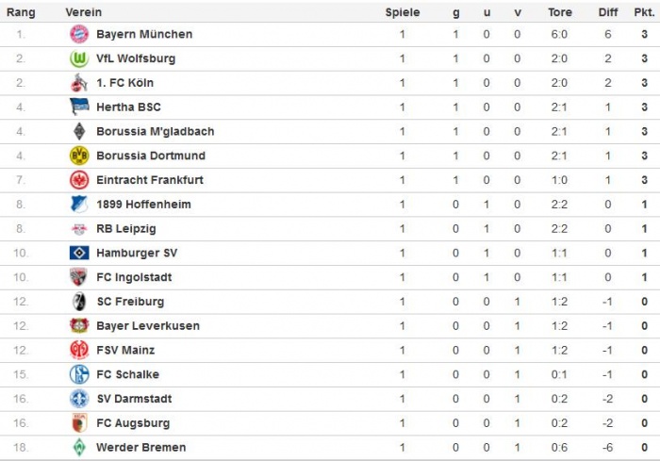Open the Borussia M'gladbach team link

(x=155, y=131)
